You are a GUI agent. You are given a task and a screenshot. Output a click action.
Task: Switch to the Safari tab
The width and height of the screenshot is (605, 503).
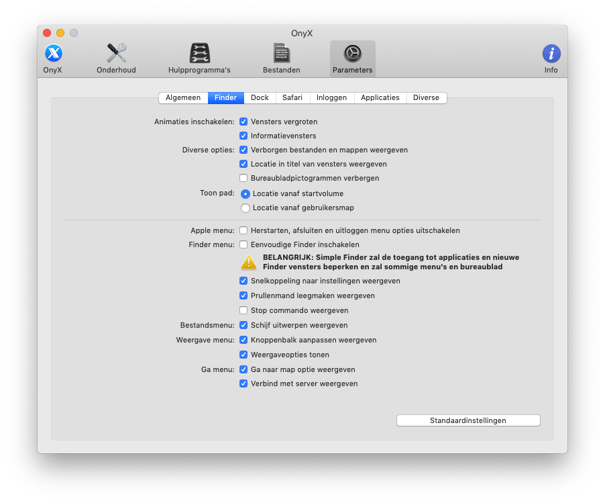[x=292, y=98]
